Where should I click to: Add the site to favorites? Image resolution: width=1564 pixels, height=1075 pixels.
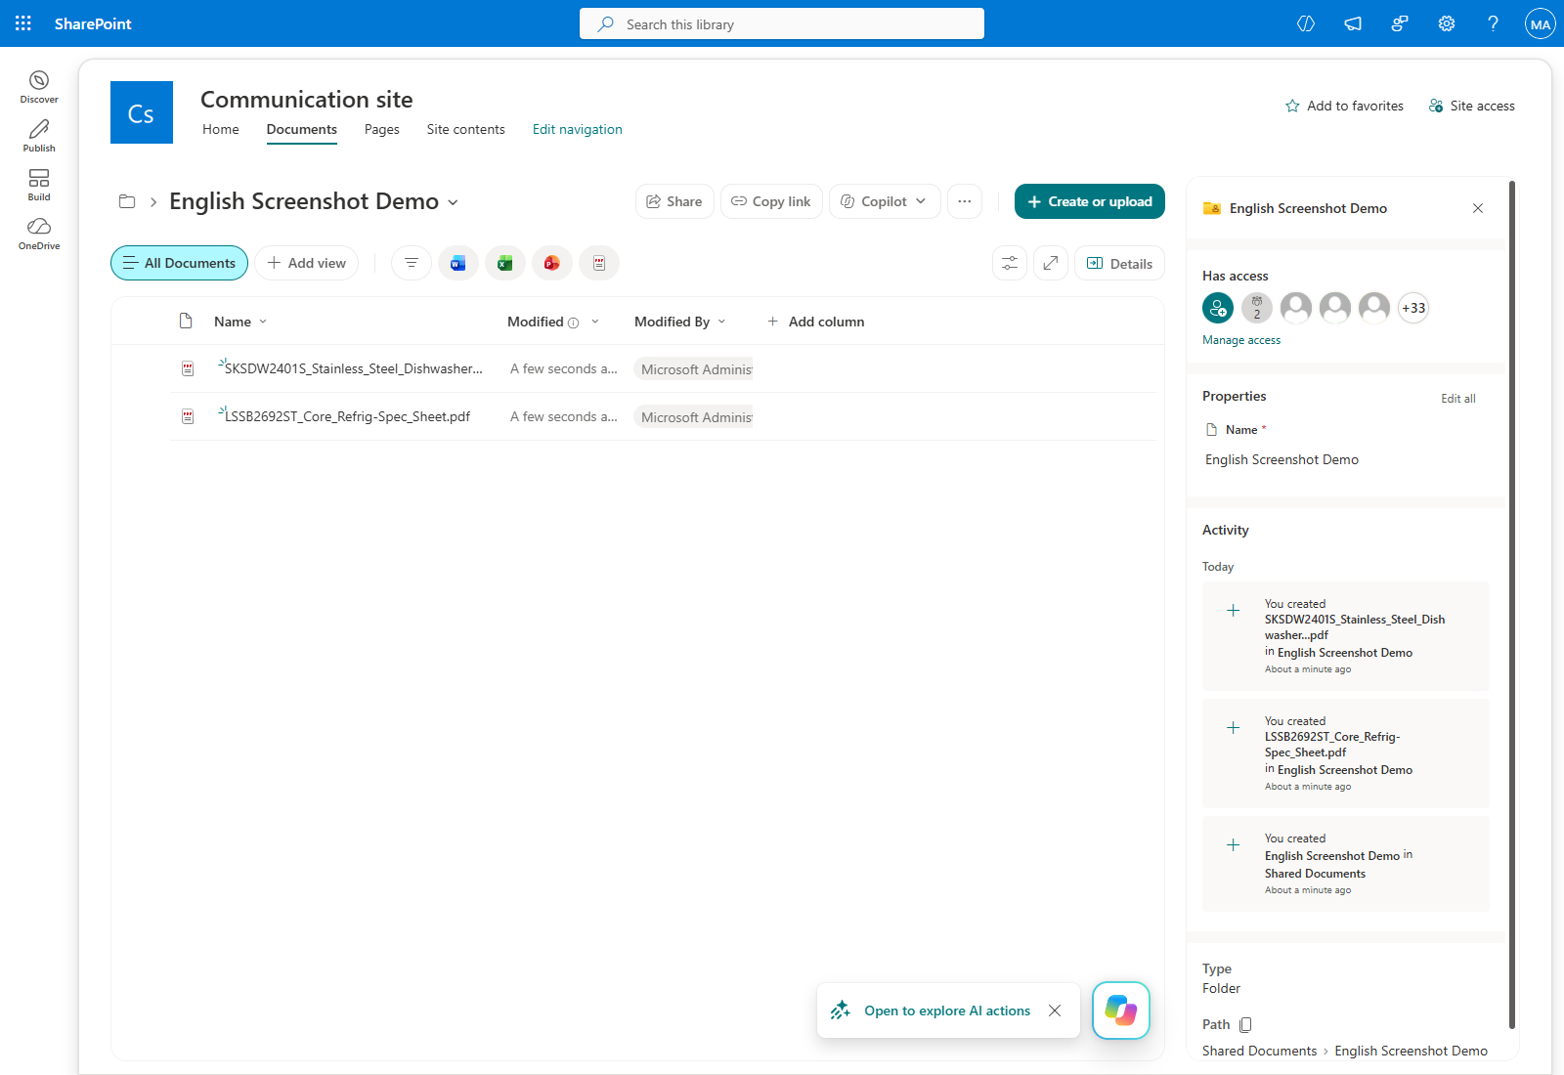1344,106
